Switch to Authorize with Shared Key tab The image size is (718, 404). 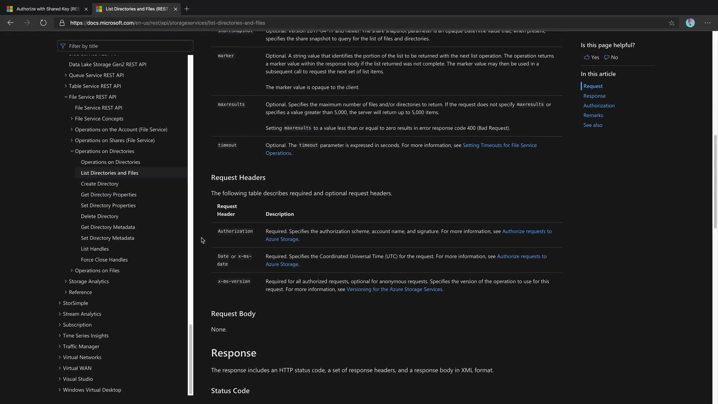coord(48,9)
